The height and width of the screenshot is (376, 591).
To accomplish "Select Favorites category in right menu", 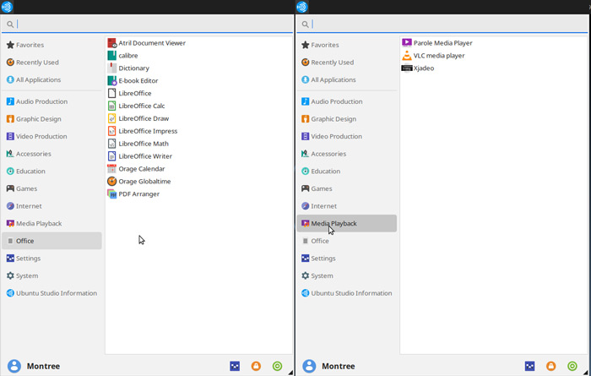I will point(347,45).
